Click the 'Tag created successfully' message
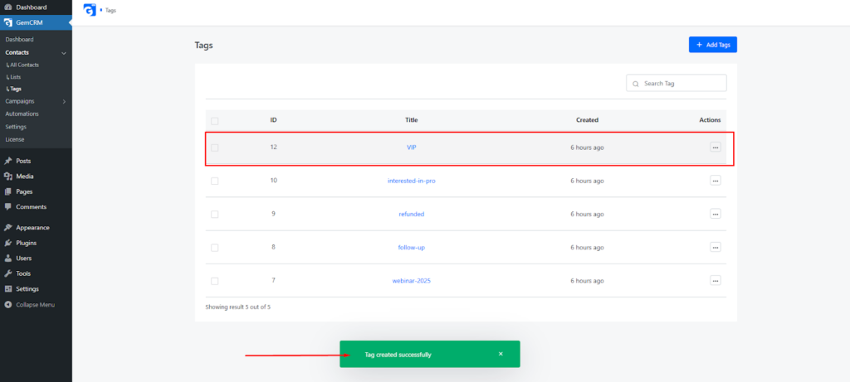The height and width of the screenshot is (382, 850). 398,355
